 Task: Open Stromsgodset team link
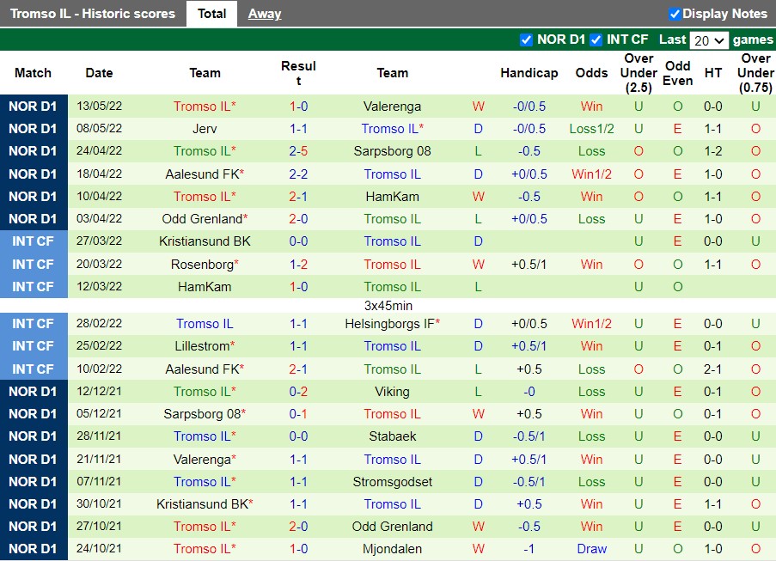click(392, 482)
